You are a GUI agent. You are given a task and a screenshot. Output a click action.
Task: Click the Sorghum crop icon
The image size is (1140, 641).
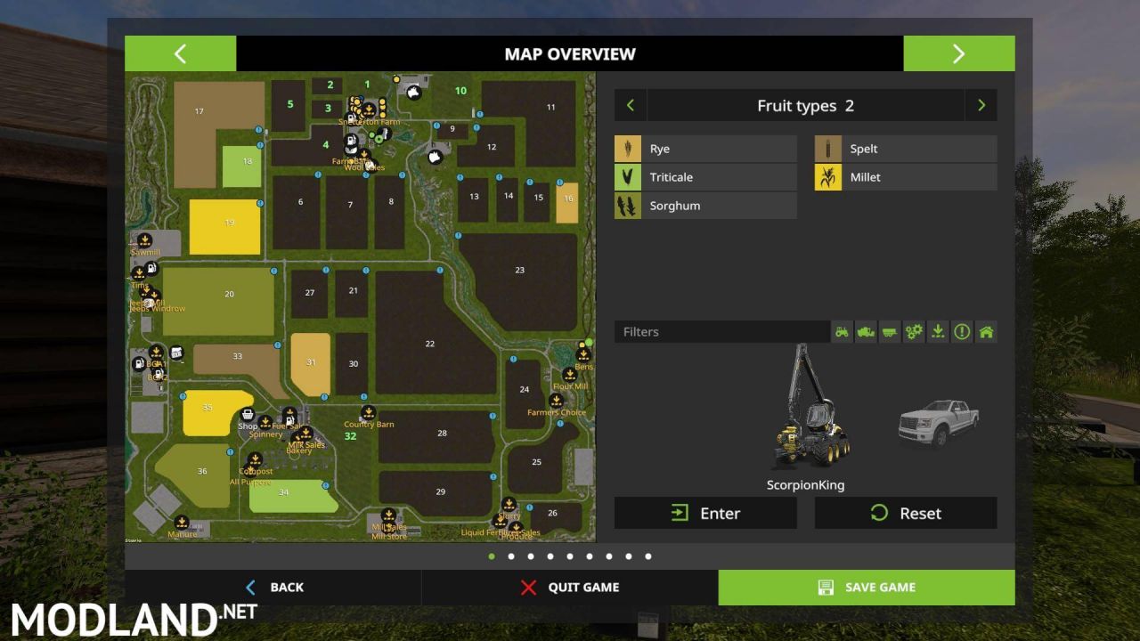click(x=628, y=206)
